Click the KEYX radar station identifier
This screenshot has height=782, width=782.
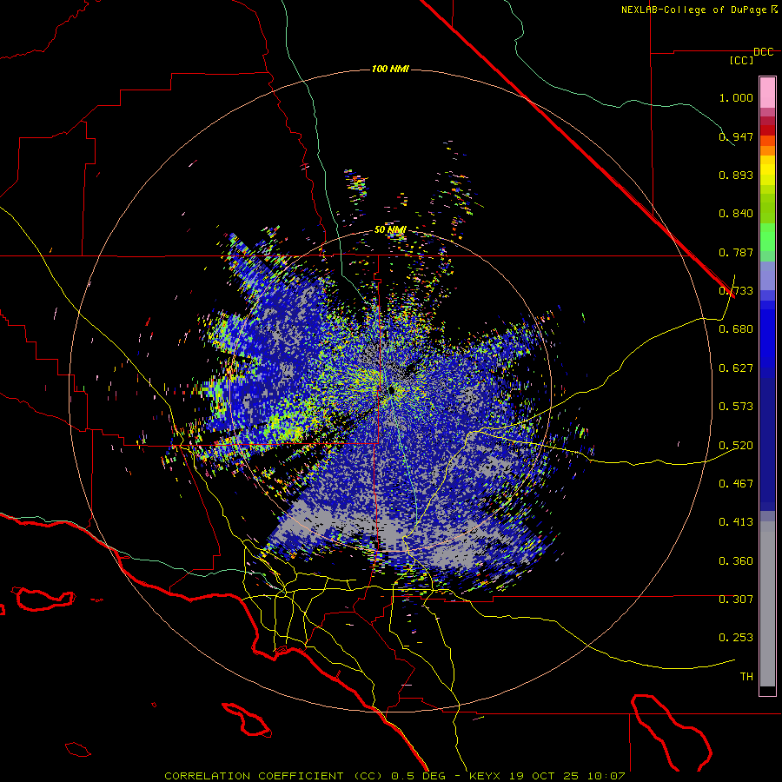(x=486, y=776)
